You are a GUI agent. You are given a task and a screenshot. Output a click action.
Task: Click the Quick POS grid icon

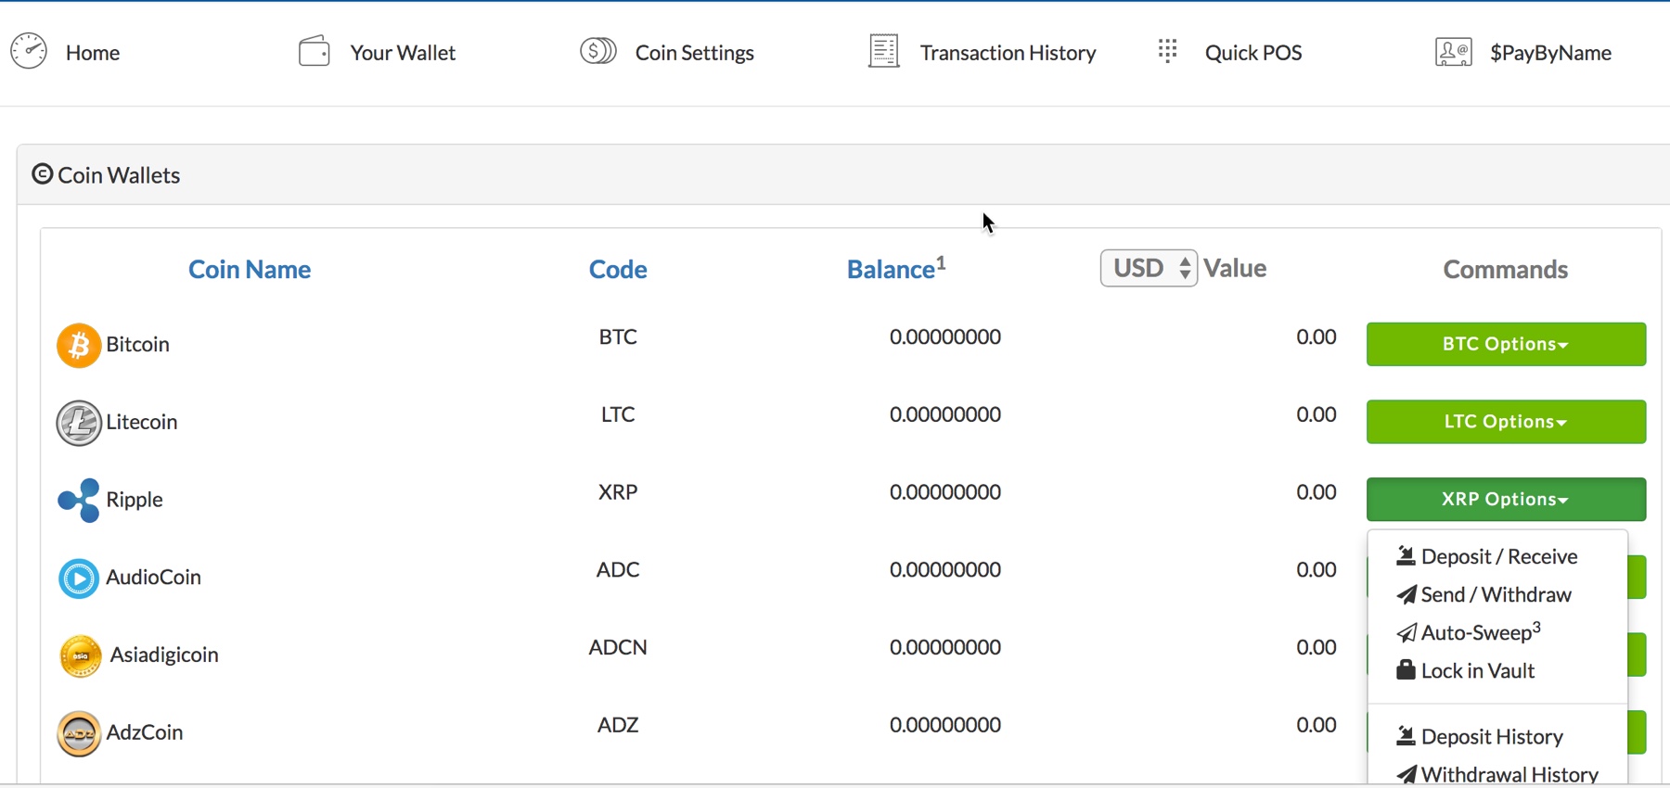pyautogui.click(x=1168, y=50)
